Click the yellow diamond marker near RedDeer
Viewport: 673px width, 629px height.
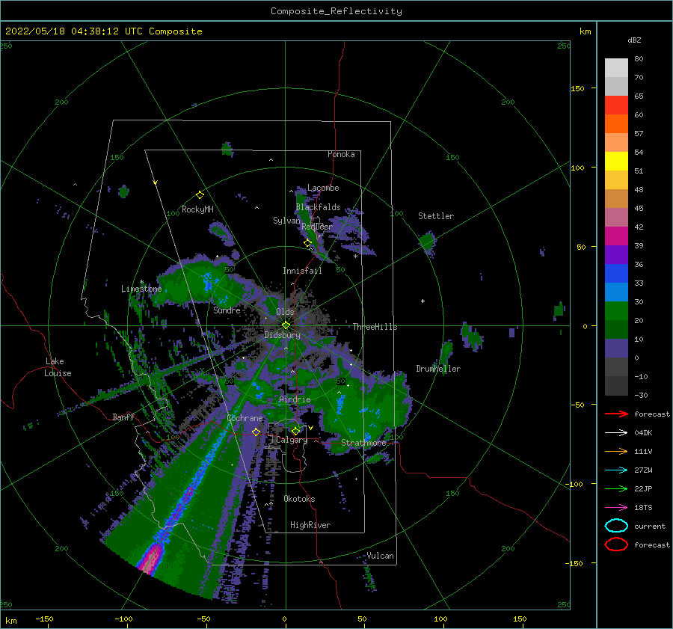point(307,242)
